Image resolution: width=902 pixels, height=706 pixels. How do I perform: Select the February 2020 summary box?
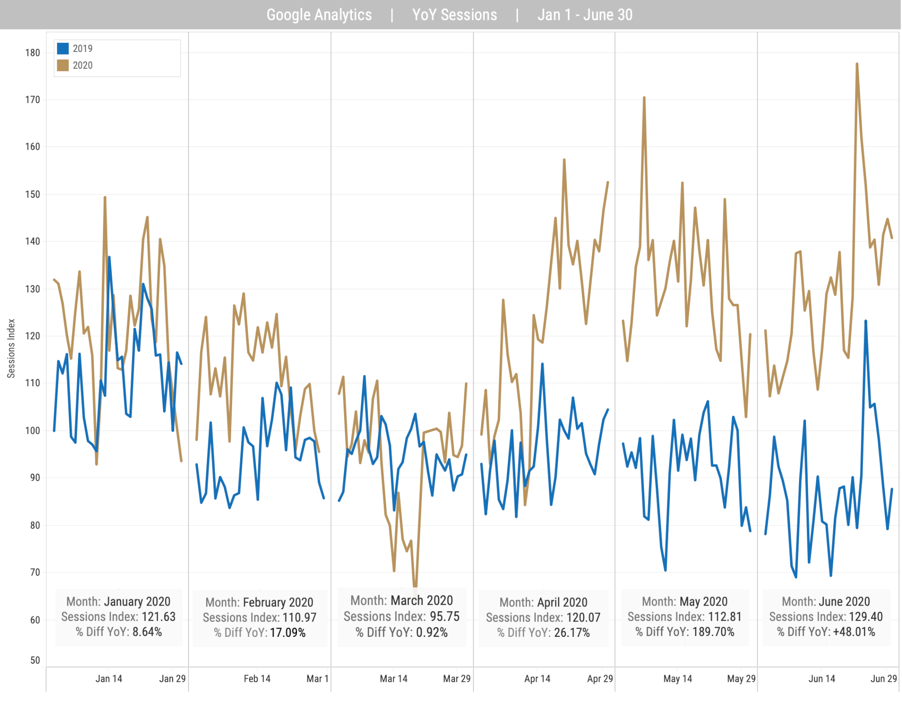pos(260,617)
